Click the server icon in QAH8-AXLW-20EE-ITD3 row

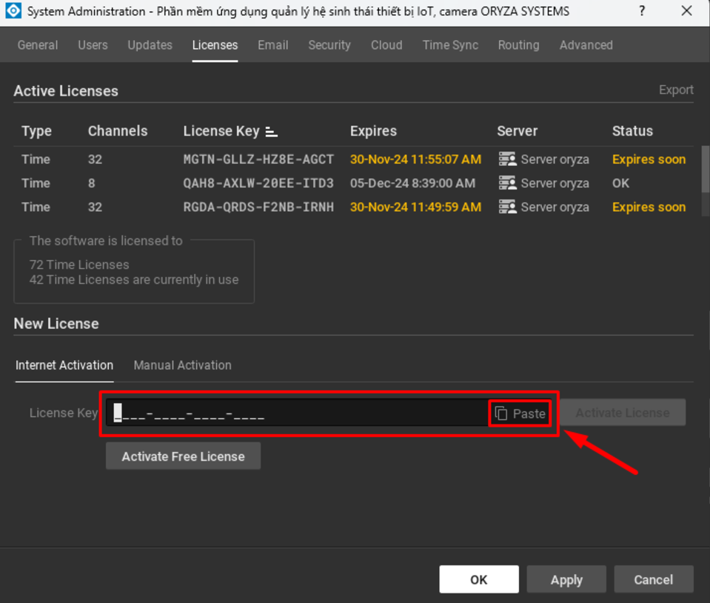(x=508, y=183)
